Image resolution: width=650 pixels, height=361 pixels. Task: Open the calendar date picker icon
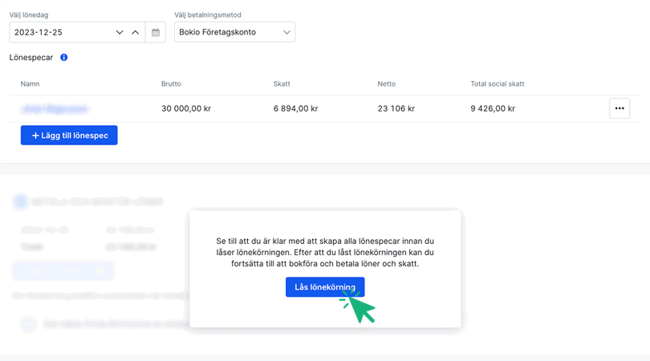[156, 33]
